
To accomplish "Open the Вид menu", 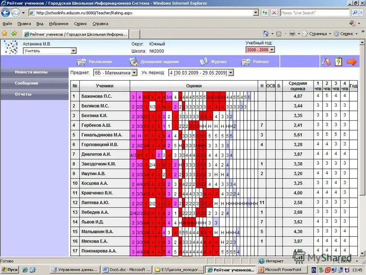I will [x=40, y=24].
